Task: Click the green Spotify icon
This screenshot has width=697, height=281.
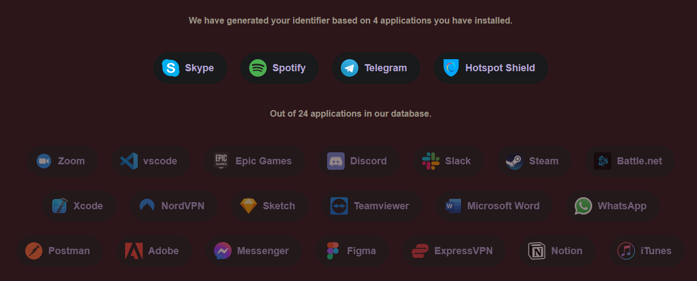Action: pos(258,68)
